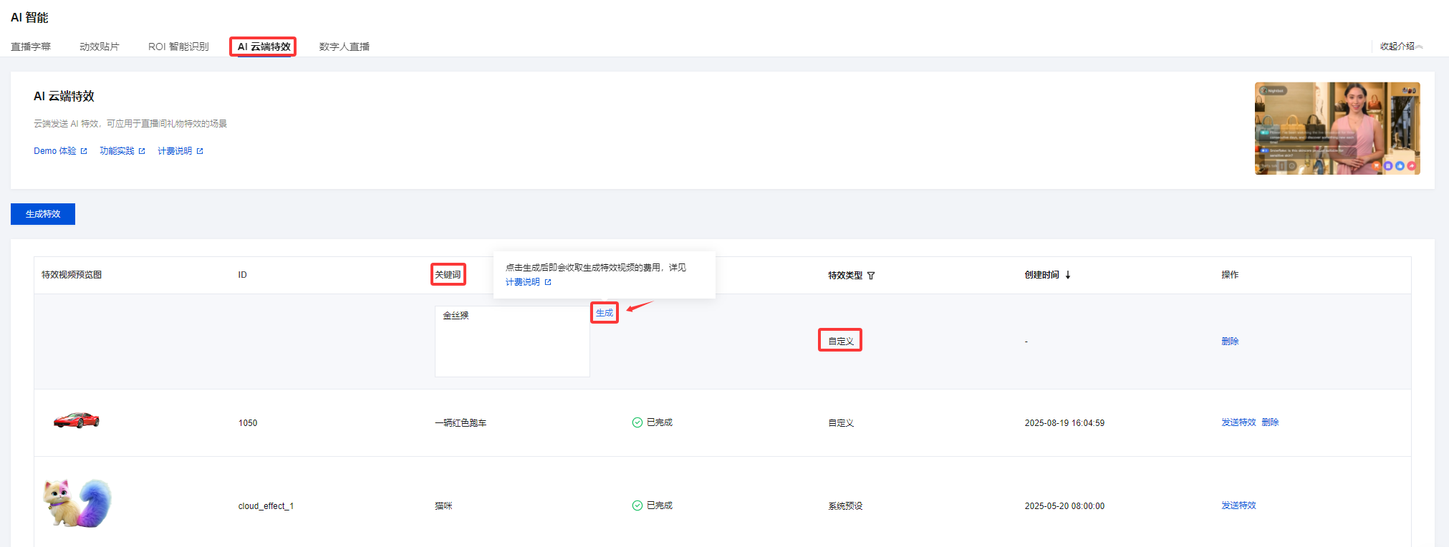This screenshot has height=547, width=1449.
Task: Click the ID cloud_effect_1
Action: (x=266, y=506)
